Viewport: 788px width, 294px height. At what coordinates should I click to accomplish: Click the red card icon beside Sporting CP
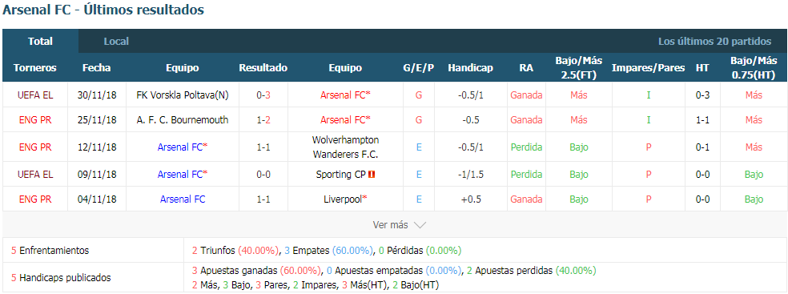[372, 175]
